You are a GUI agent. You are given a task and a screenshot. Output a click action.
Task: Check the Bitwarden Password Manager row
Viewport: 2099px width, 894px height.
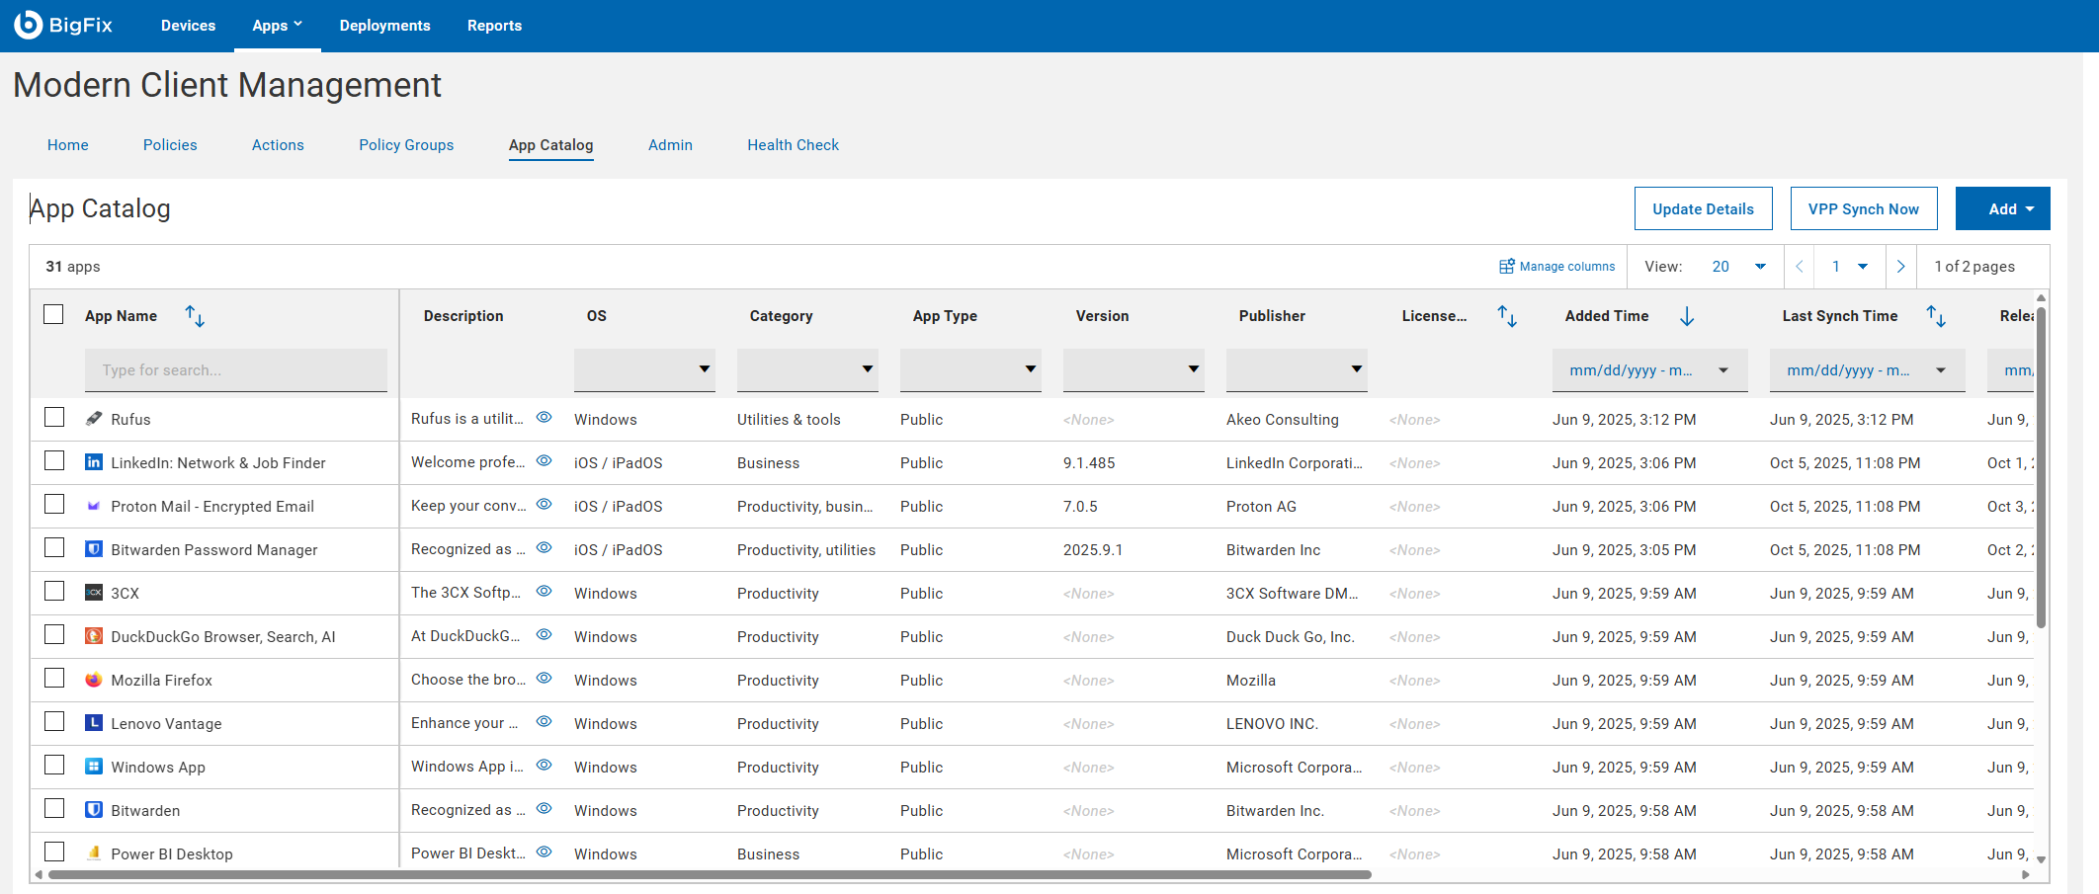tap(54, 548)
